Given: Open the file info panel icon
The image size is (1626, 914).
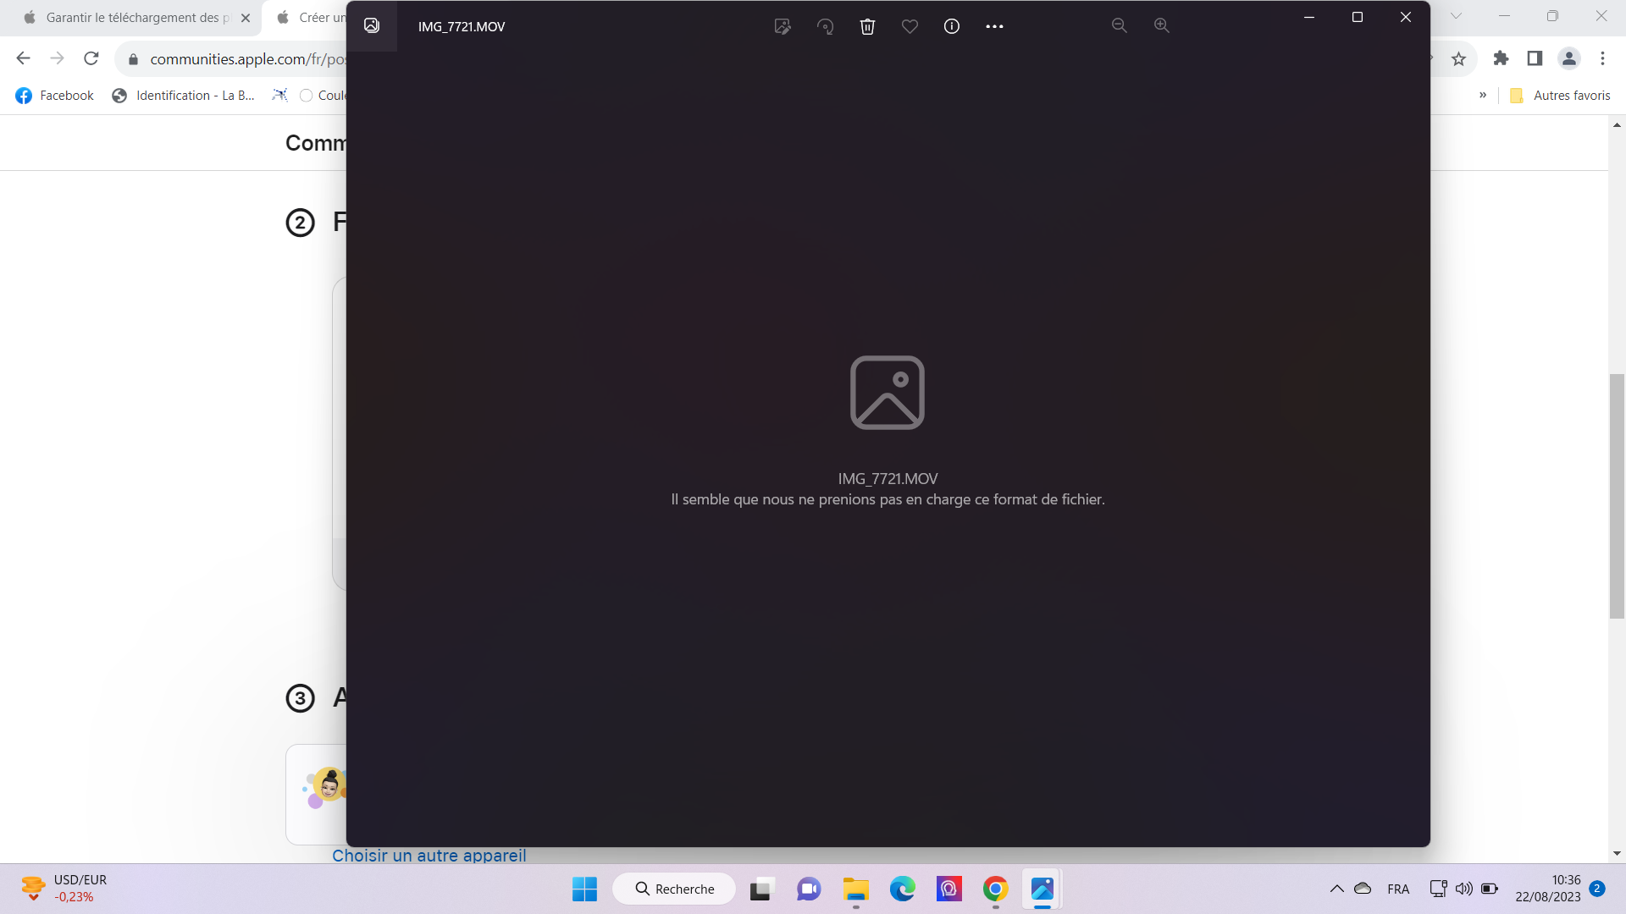Looking at the screenshot, I should point(952,26).
